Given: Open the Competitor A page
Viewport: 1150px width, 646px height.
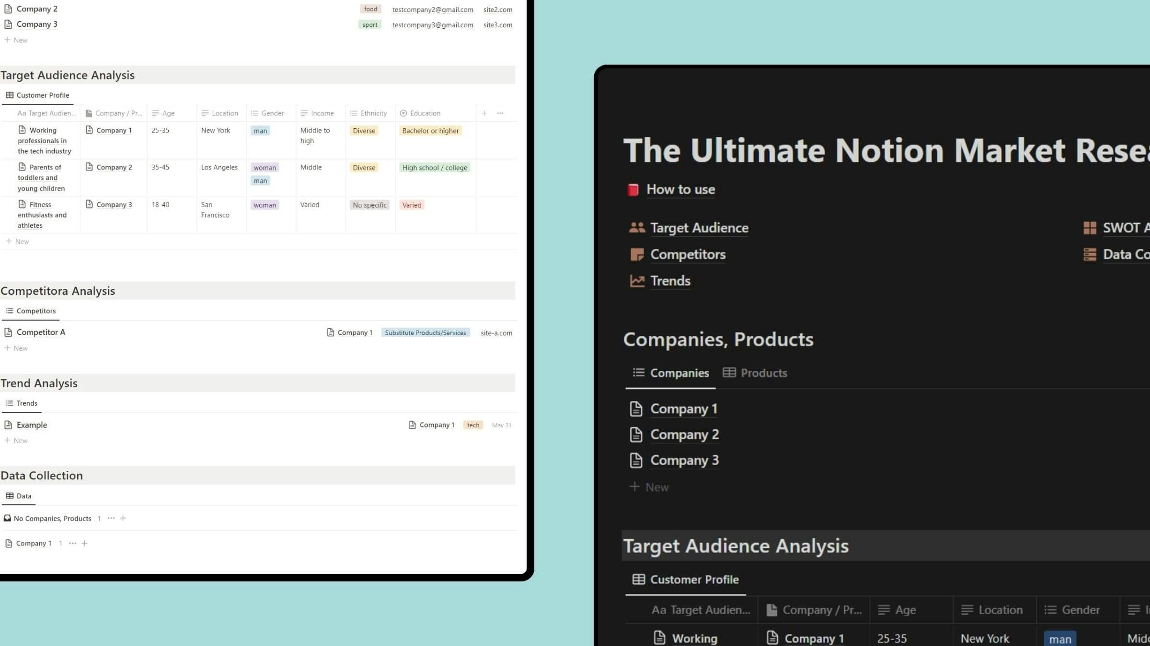Looking at the screenshot, I should coord(41,332).
